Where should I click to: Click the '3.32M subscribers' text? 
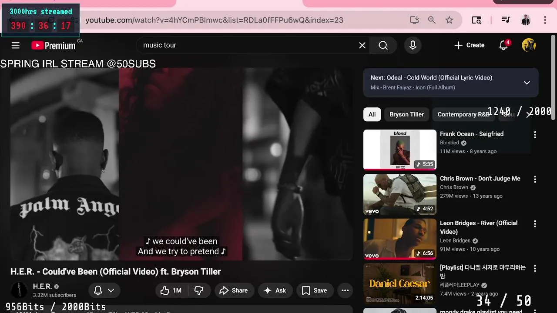click(x=54, y=295)
